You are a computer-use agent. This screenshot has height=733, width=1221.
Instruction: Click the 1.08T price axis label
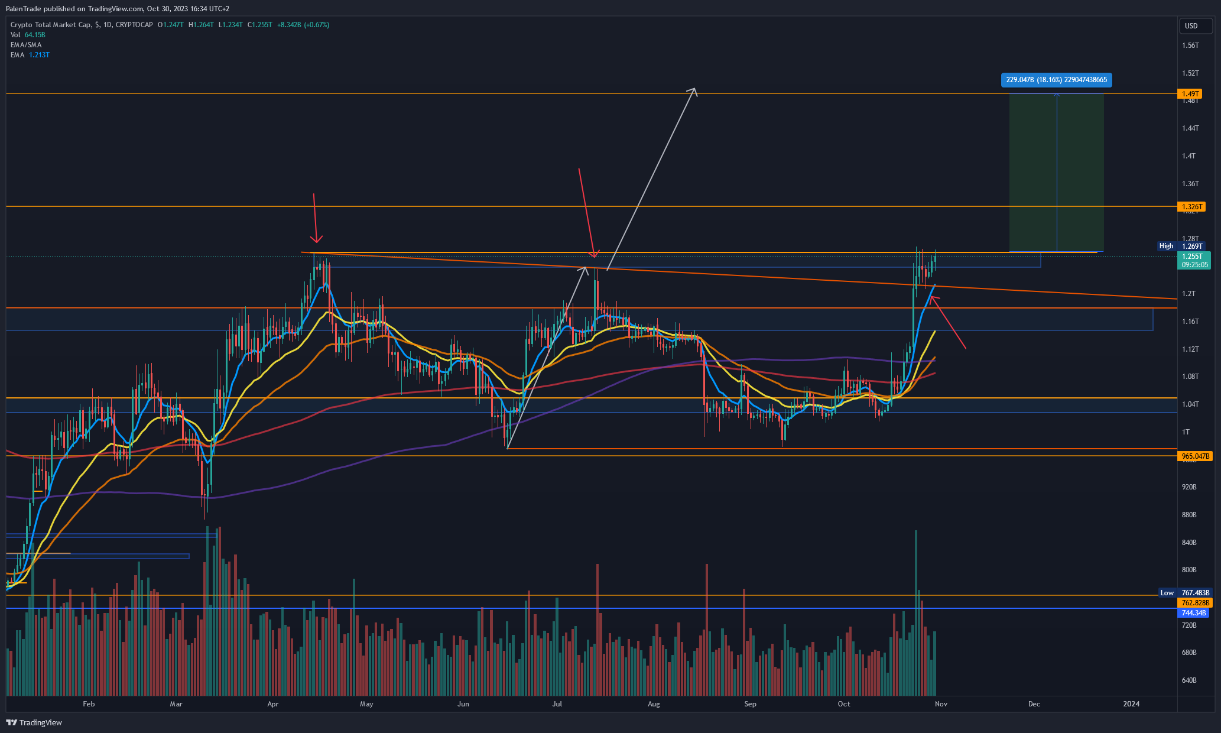click(1190, 377)
